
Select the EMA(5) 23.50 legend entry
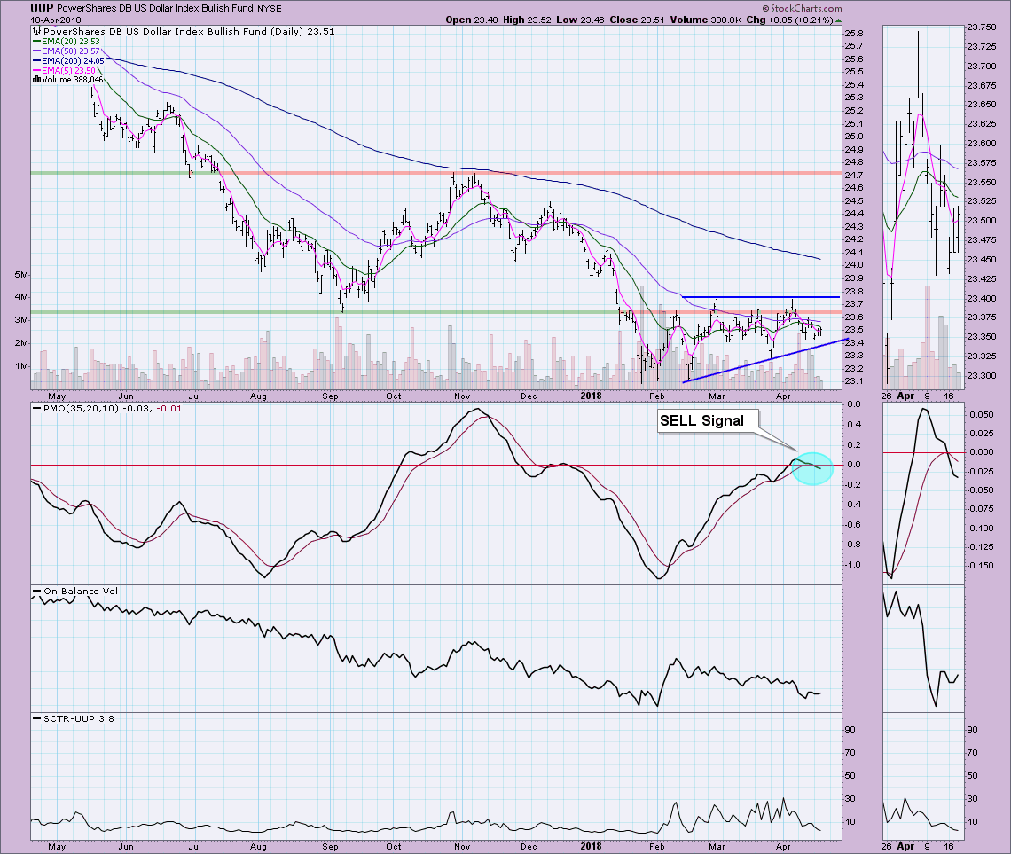pyautogui.click(x=64, y=71)
